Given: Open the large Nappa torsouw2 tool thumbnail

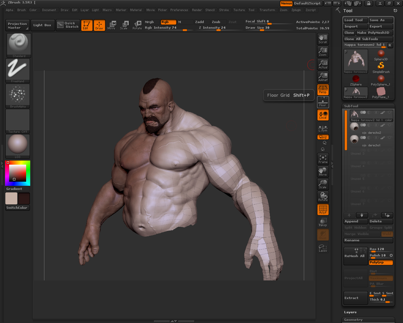Looking at the screenshot, I should click(356, 61).
